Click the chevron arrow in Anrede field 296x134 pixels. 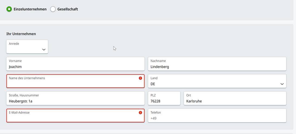[x=44, y=50]
